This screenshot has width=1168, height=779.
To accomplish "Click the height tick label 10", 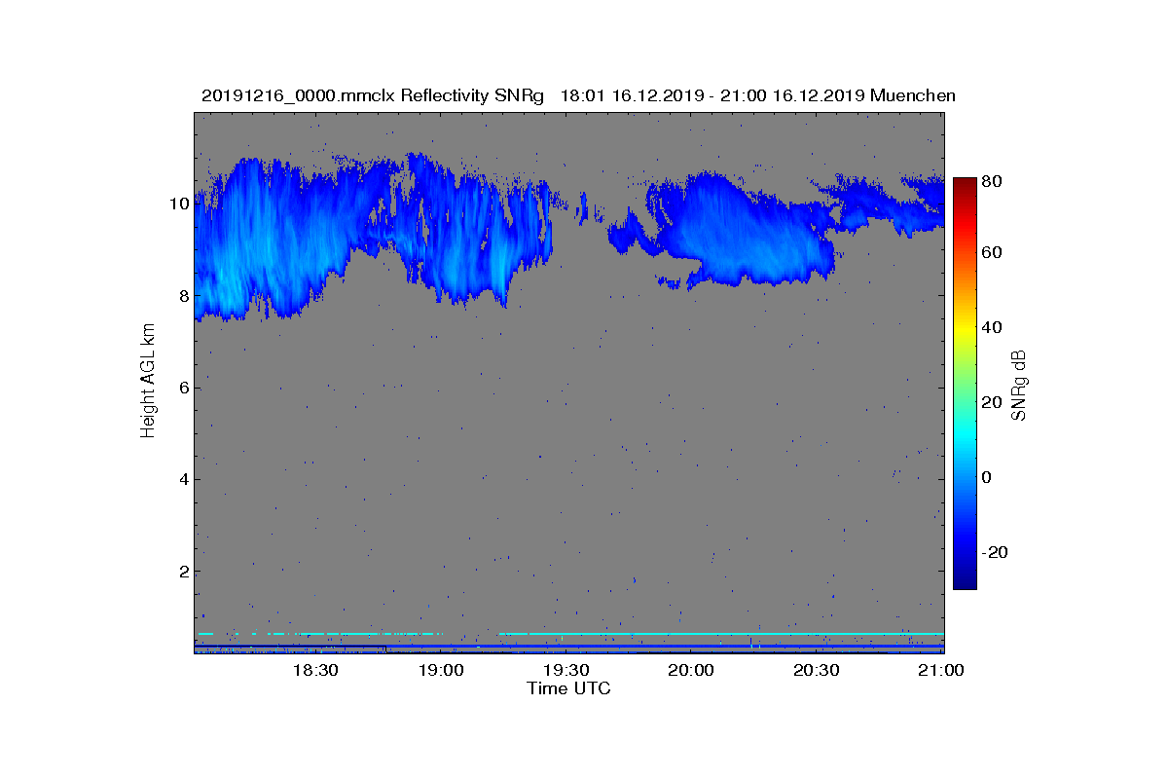I will (x=178, y=204).
